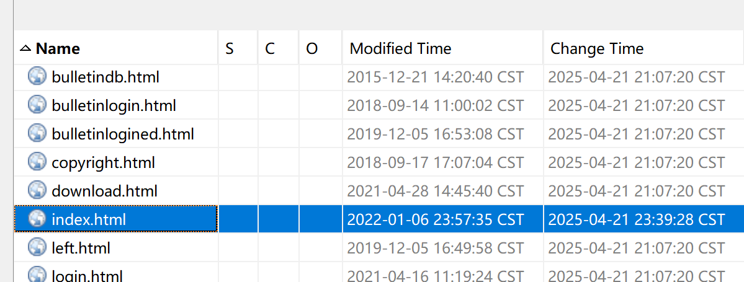Sort by the C column header

(x=270, y=48)
